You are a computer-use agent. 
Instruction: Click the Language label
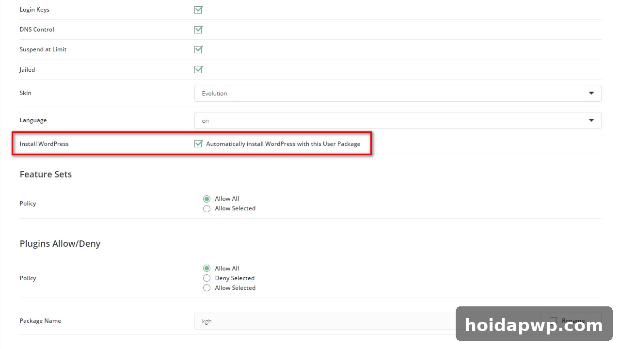pos(33,120)
